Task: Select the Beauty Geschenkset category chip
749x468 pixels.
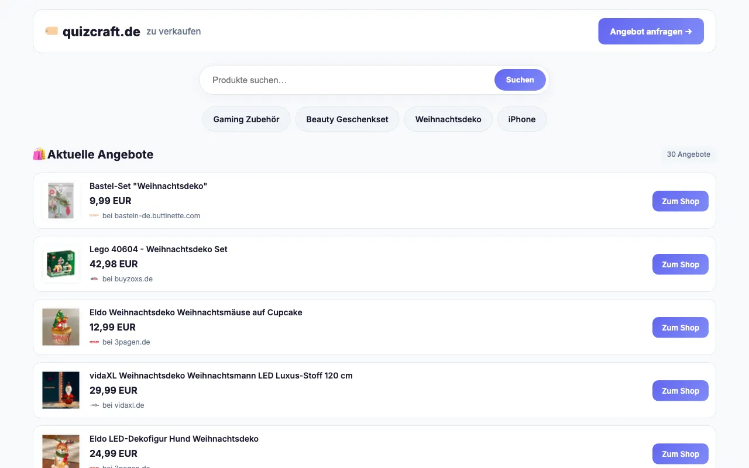Action: 347,119
